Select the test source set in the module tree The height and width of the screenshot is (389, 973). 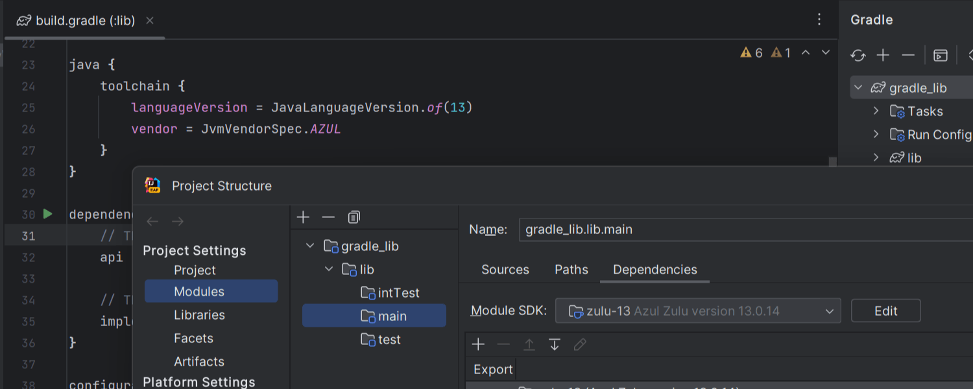click(x=388, y=339)
